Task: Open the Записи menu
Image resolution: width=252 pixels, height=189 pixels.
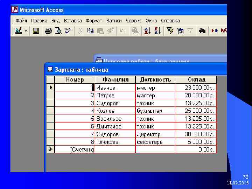Action: click(114, 21)
